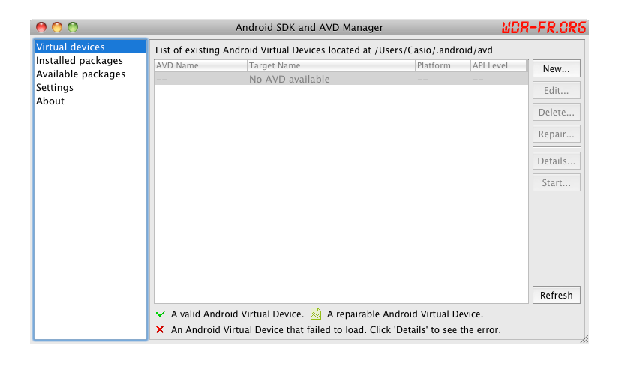
Task: Open Details... for the AVD
Action: click(x=556, y=161)
